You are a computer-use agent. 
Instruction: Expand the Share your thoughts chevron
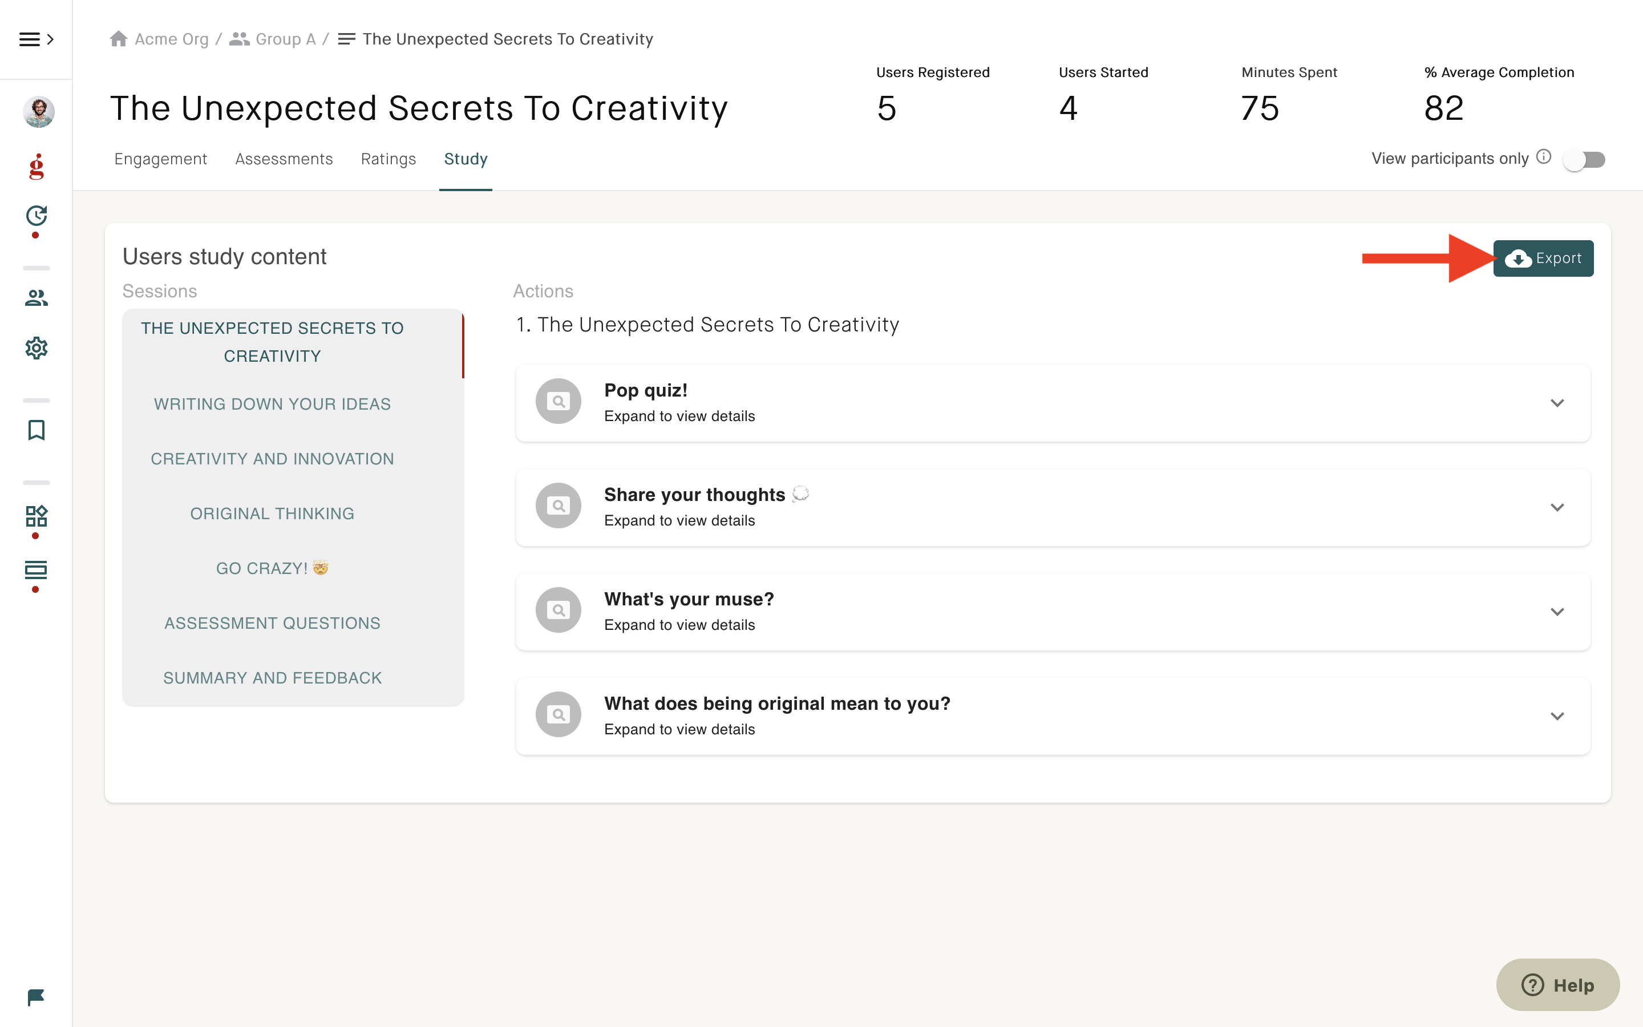click(x=1557, y=507)
